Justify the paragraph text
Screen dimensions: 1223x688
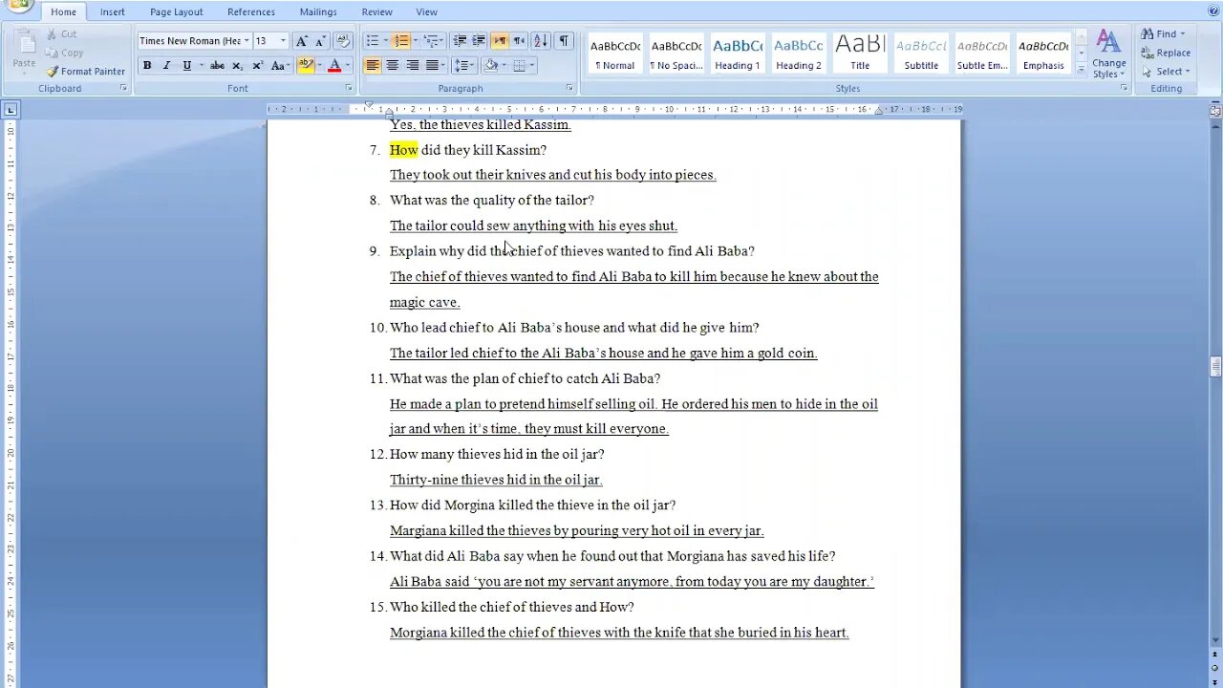(432, 66)
